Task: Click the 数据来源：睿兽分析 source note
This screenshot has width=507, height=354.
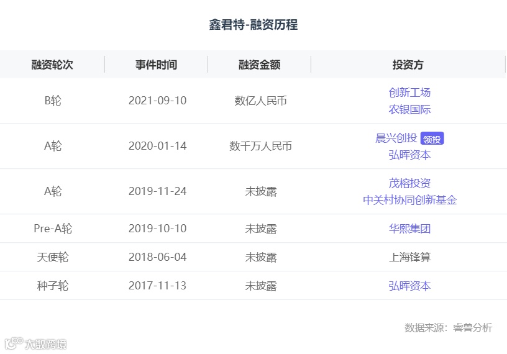Action: click(x=448, y=327)
